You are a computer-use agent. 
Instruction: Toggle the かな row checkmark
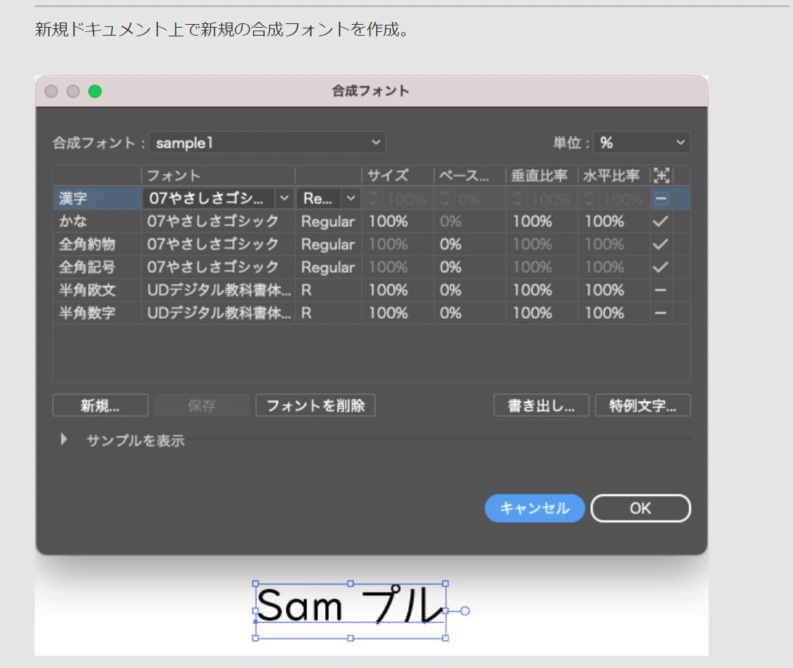(661, 221)
